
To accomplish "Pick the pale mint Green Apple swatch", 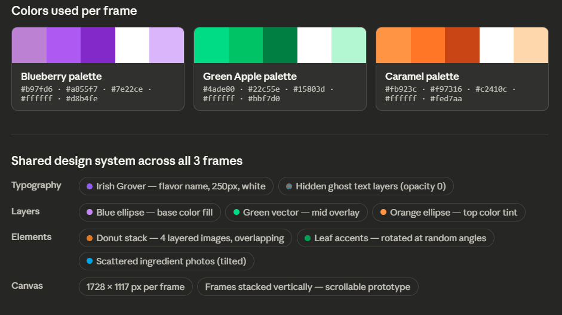I will click(349, 45).
